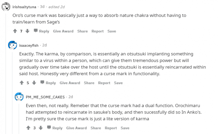218x134 pixels.
Task: Reply to PM_ME_SOME_CAKES's comment
Action: [x=54, y=128]
